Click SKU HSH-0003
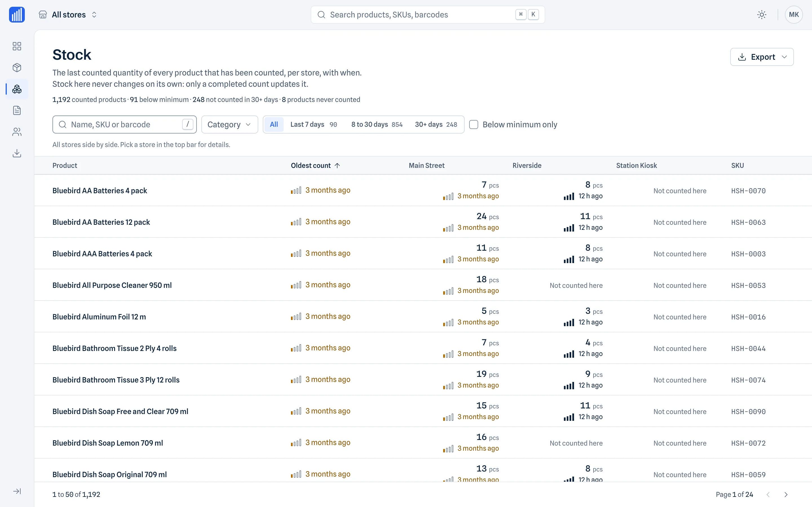The height and width of the screenshot is (507, 812). pyautogui.click(x=748, y=254)
